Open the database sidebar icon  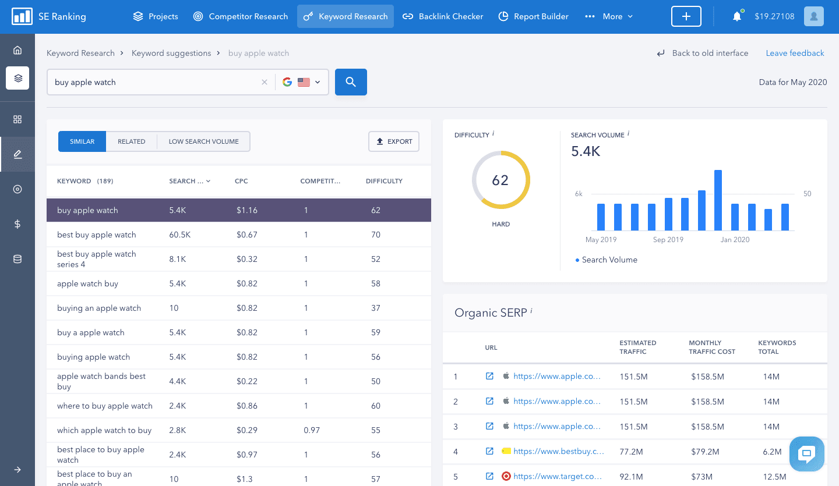pos(17,259)
